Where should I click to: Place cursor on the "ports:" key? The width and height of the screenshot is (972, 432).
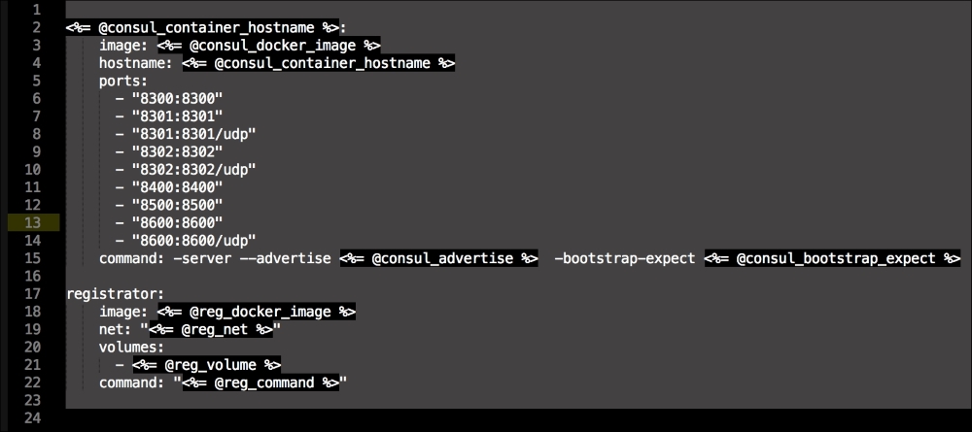click(123, 81)
